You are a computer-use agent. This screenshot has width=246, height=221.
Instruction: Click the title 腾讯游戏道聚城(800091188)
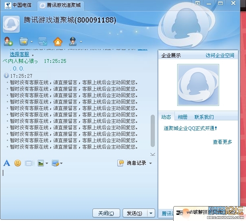click(70, 20)
